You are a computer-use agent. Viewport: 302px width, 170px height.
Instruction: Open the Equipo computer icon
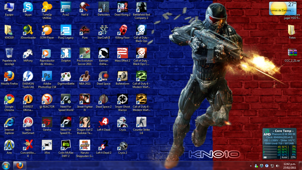tap(9, 9)
